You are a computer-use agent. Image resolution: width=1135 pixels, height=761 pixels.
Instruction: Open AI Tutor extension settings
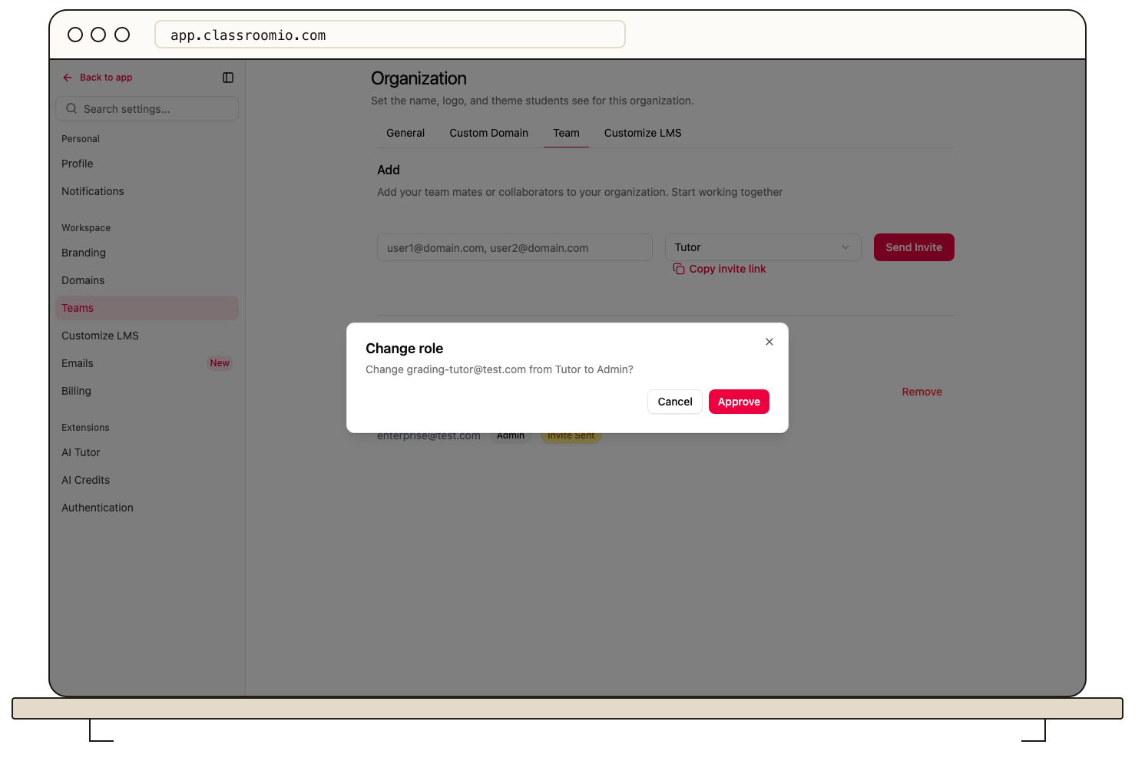[147, 452]
